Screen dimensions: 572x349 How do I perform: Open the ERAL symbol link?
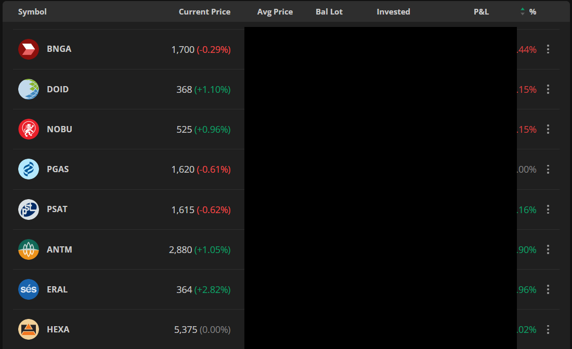click(x=57, y=289)
